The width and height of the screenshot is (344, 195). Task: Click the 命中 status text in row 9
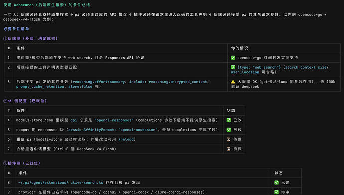(x=285, y=192)
